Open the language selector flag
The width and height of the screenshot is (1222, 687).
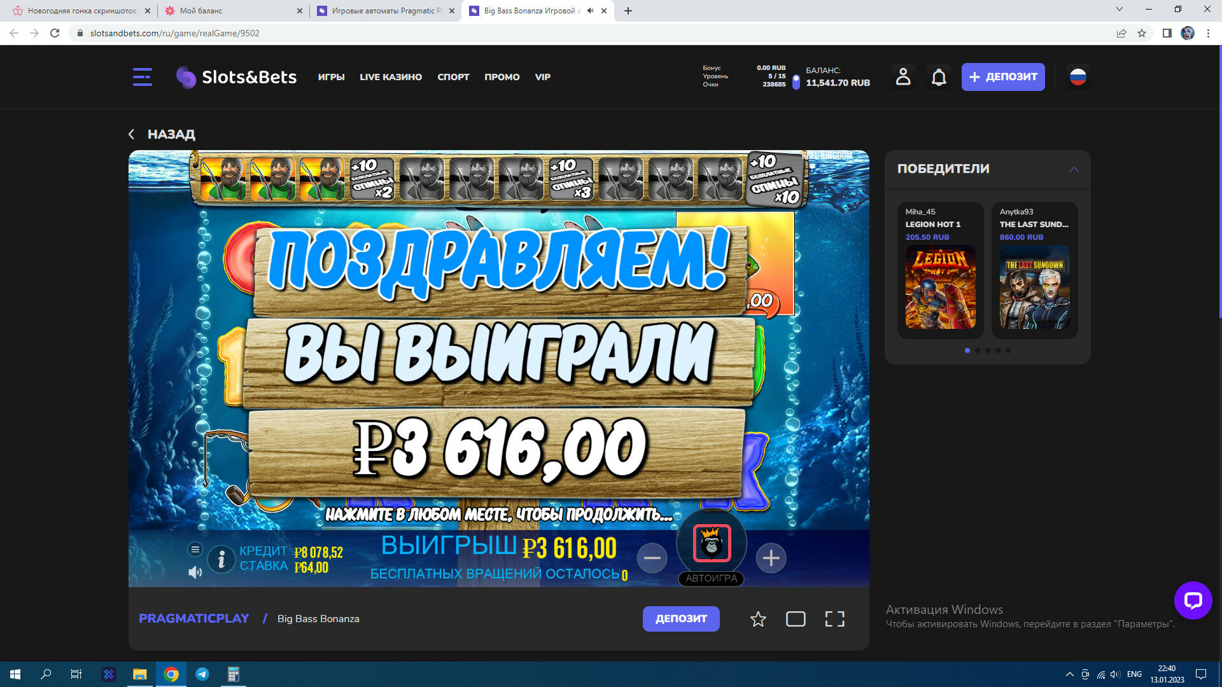click(1078, 77)
